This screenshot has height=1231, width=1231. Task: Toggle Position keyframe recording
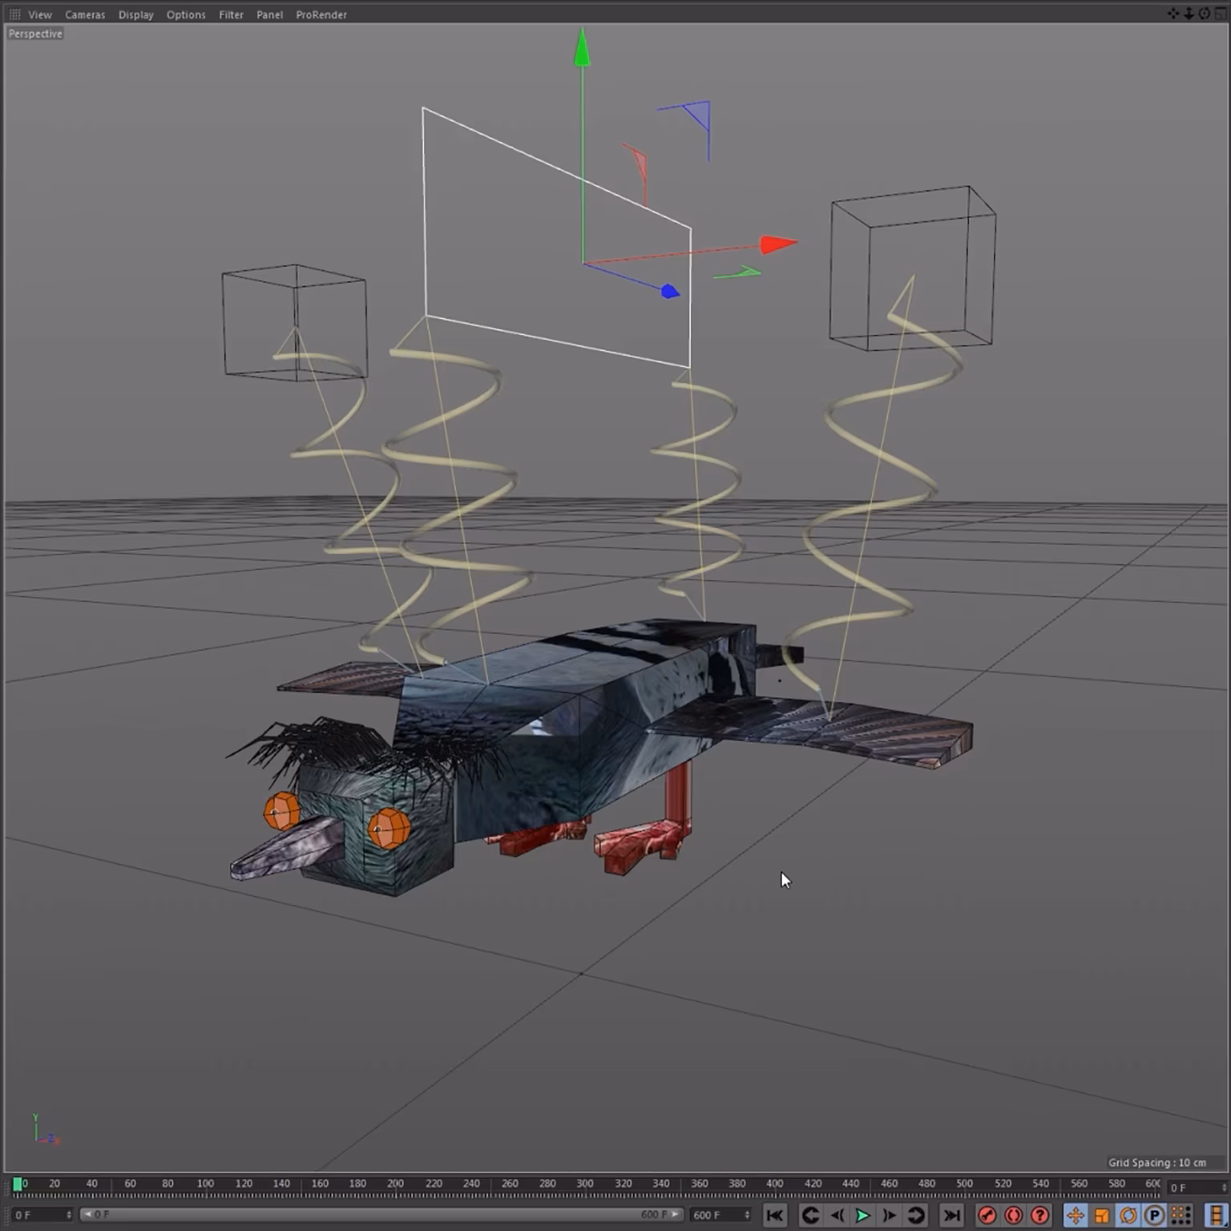pyautogui.click(x=1075, y=1215)
